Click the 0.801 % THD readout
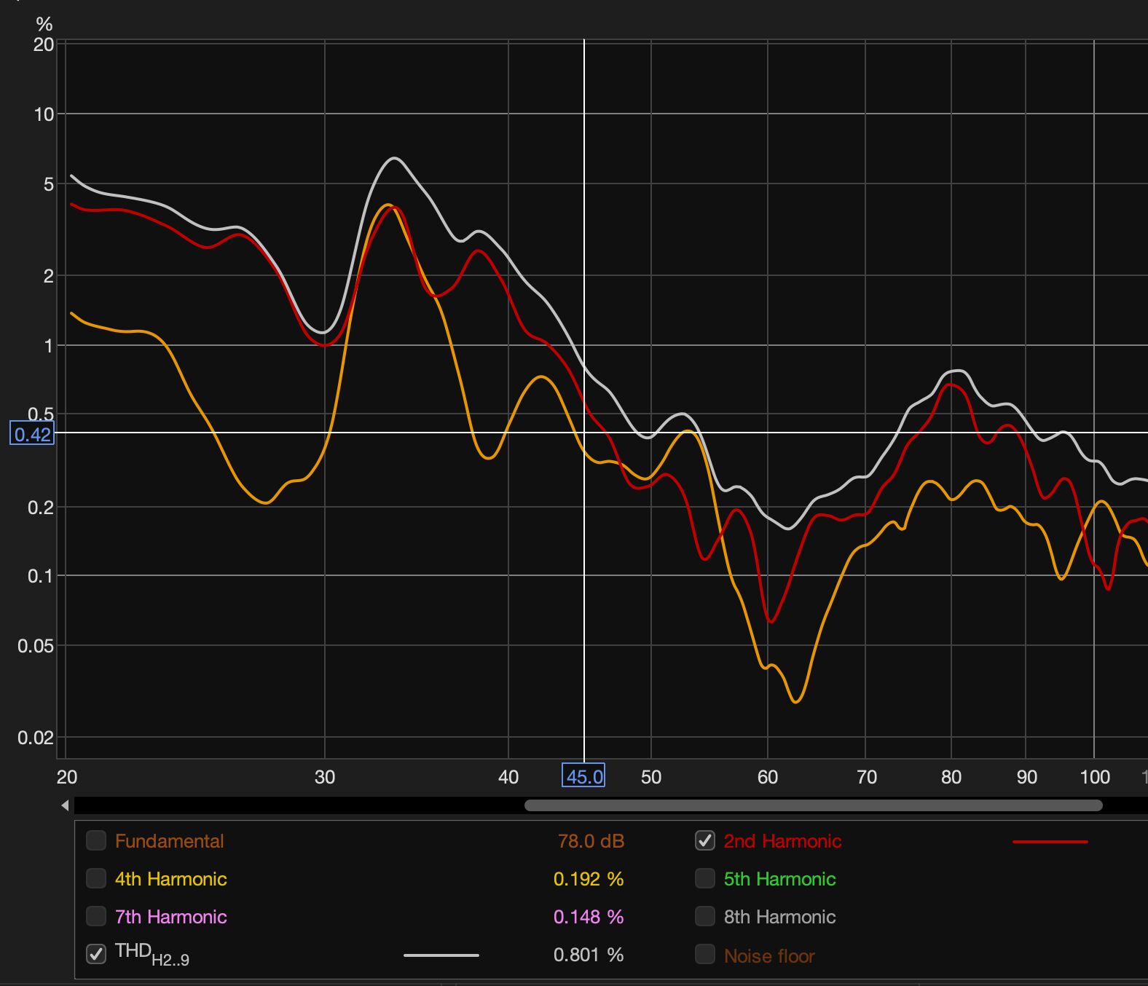The image size is (1148, 986). coord(588,955)
